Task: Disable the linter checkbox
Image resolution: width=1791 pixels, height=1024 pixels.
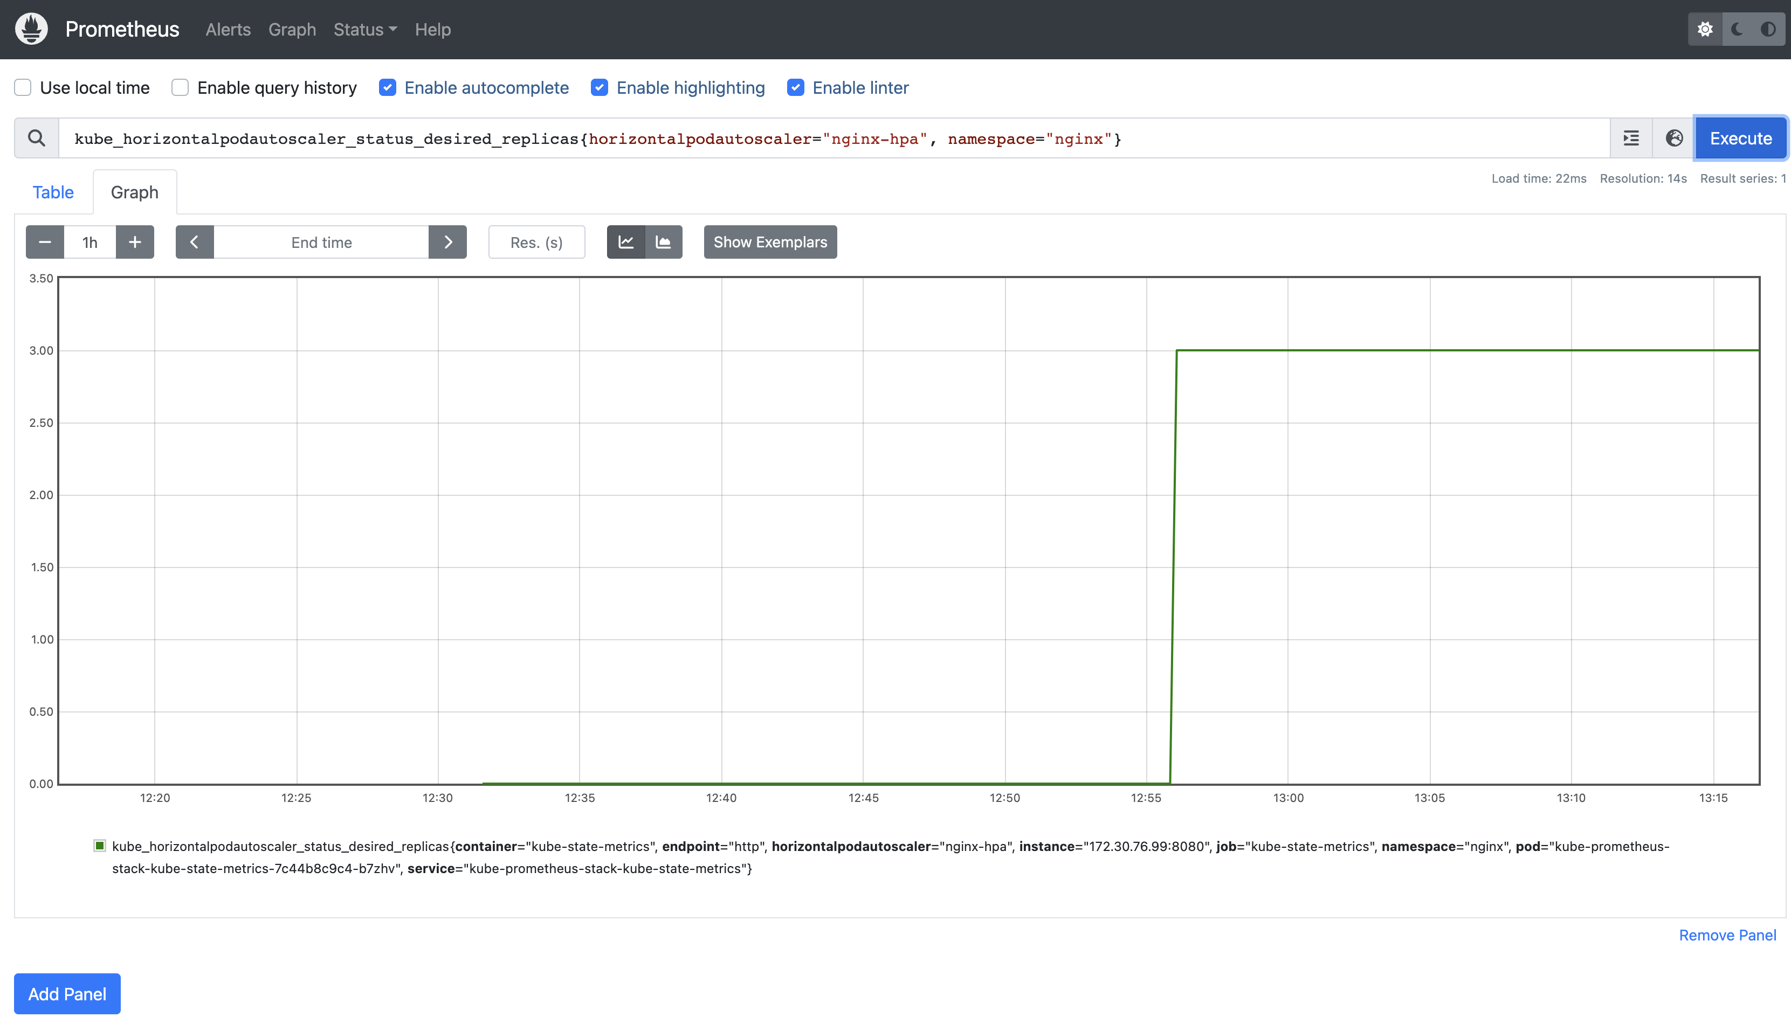Action: (x=796, y=87)
